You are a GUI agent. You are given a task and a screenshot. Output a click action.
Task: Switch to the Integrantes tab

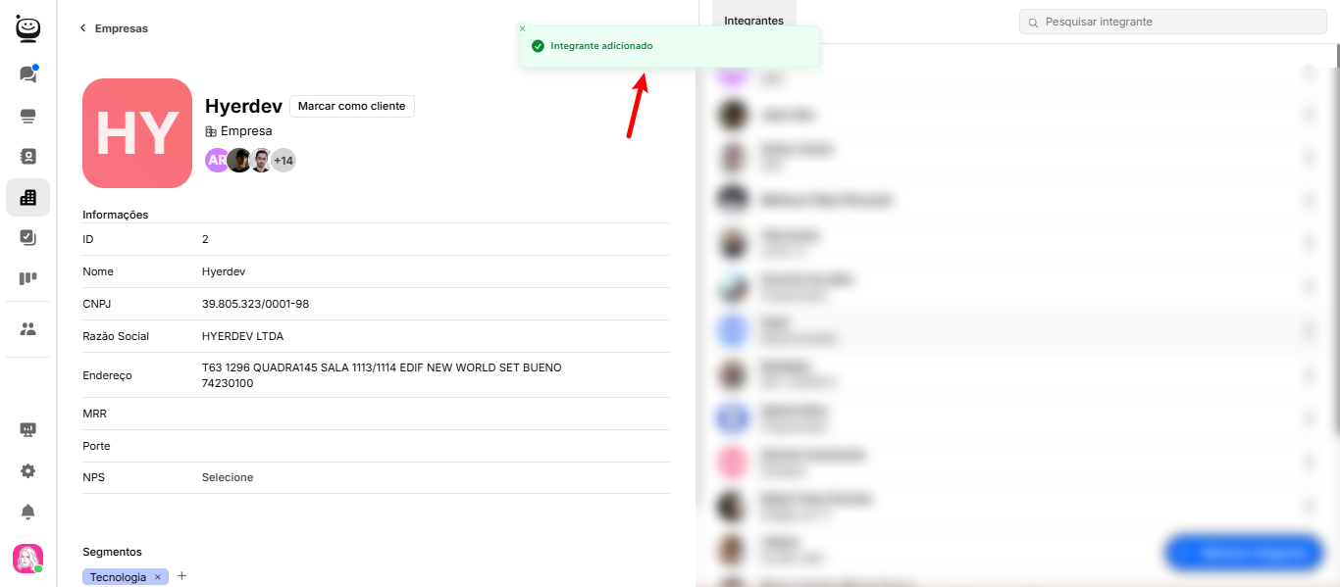[x=753, y=21]
